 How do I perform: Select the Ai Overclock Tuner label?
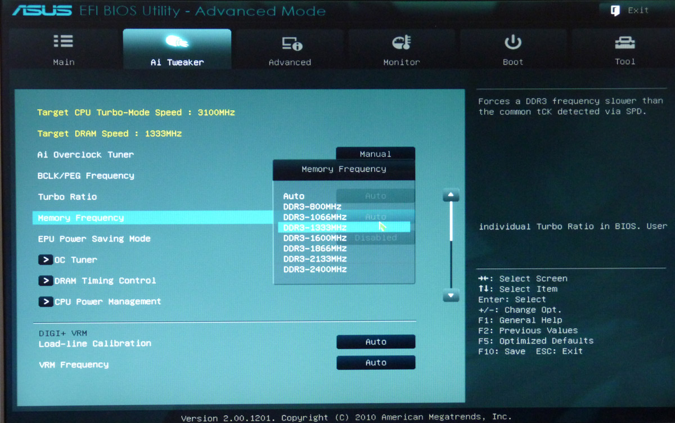[85, 155]
